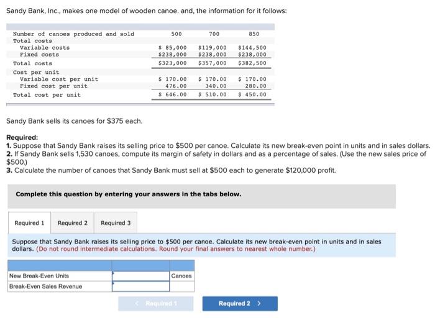Click the $119,000 variable costs value
Viewport: 435px width, 318px height.
click(213, 48)
